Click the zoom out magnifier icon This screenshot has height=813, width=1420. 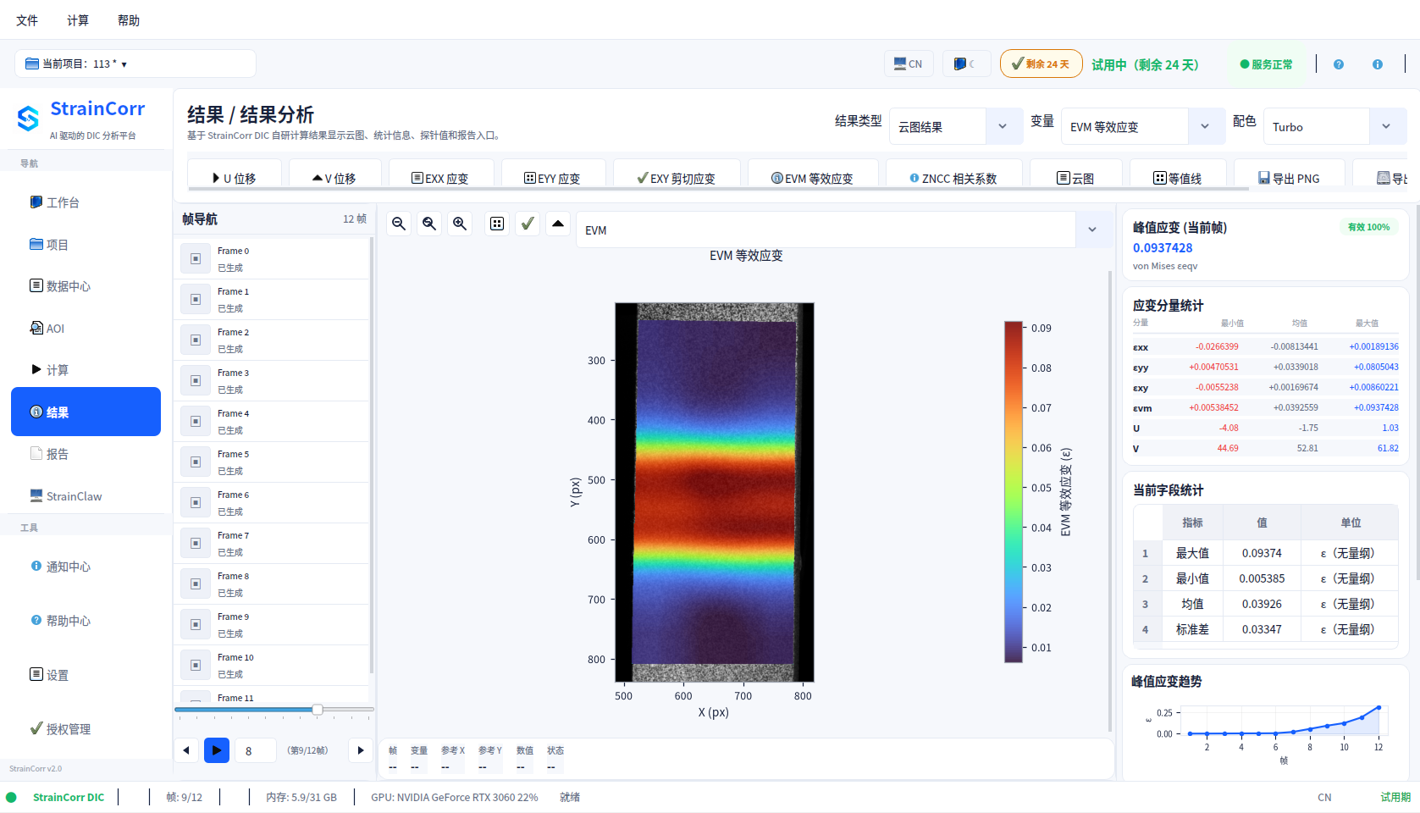coord(399,224)
